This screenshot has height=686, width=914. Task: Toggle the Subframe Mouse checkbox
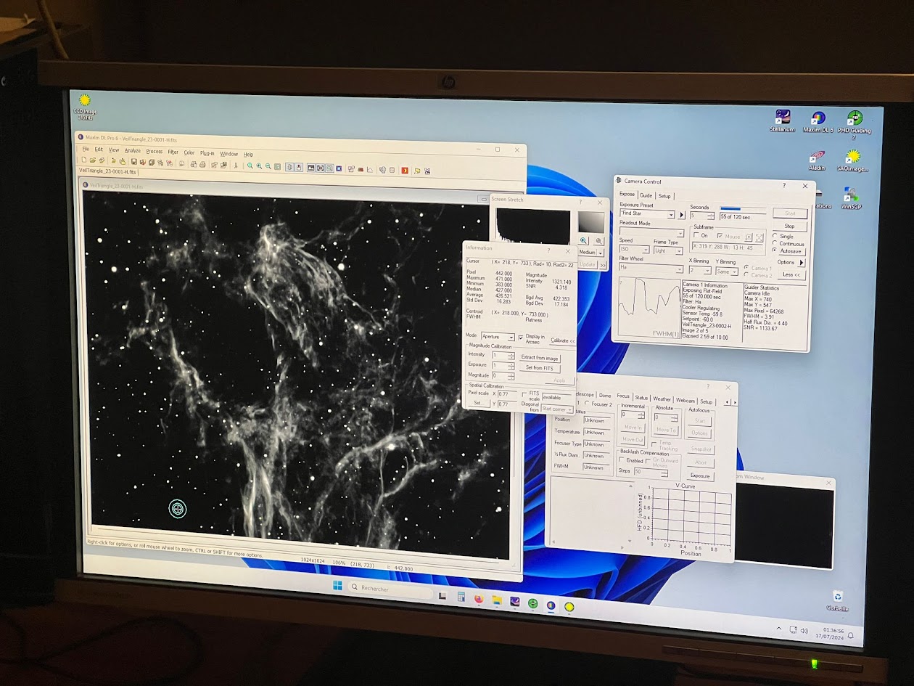coord(720,235)
